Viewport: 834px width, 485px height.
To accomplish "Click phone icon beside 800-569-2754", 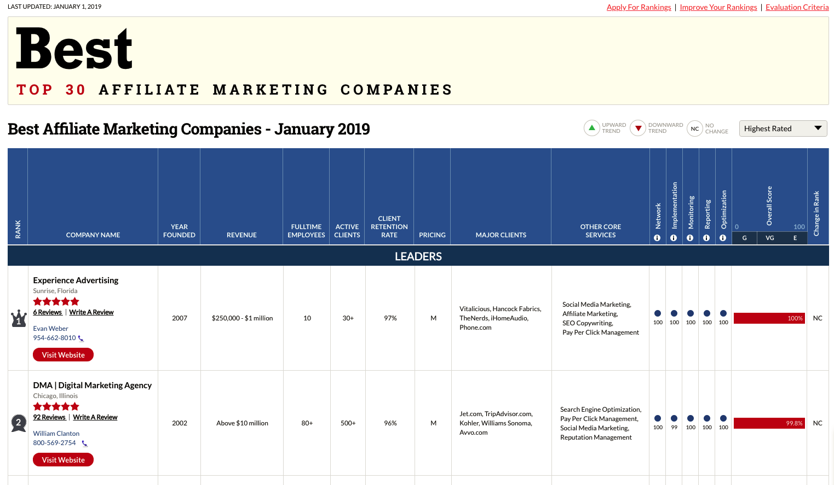I will pyautogui.click(x=84, y=443).
